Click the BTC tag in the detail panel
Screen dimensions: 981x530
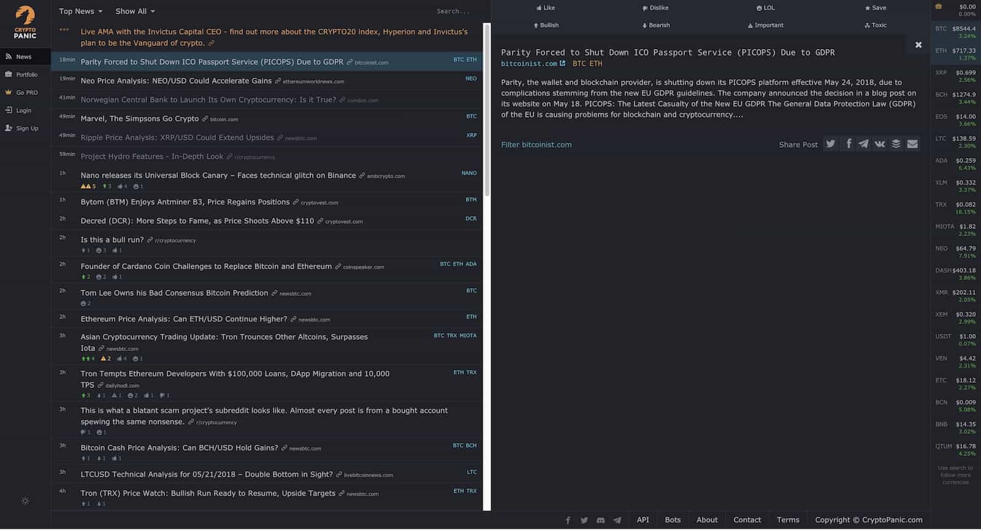click(x=579, y=64)
